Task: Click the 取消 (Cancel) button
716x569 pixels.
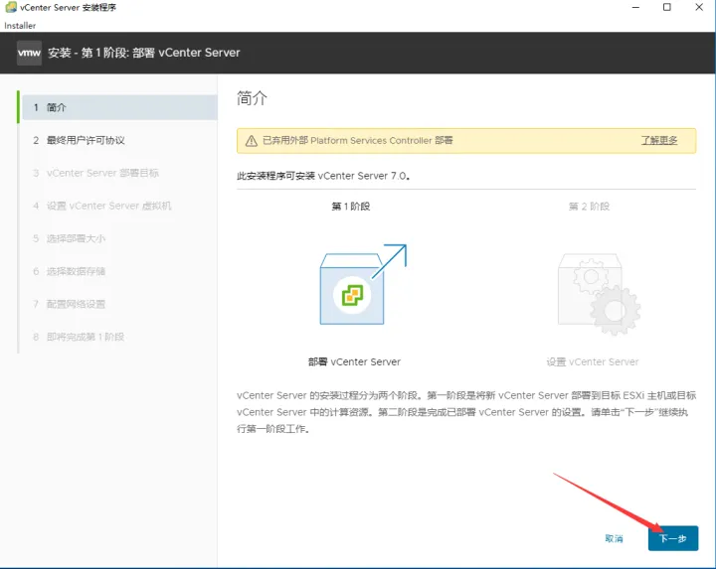Action: (x=614, y=538)
